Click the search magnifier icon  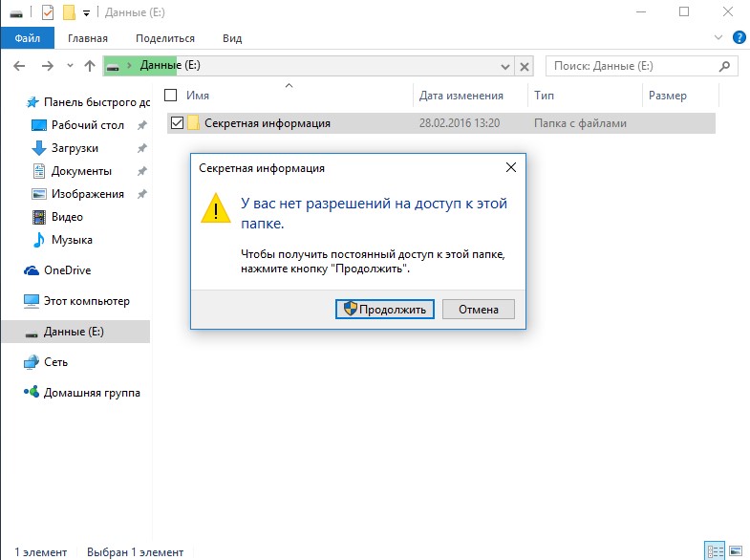click(729, 66)
